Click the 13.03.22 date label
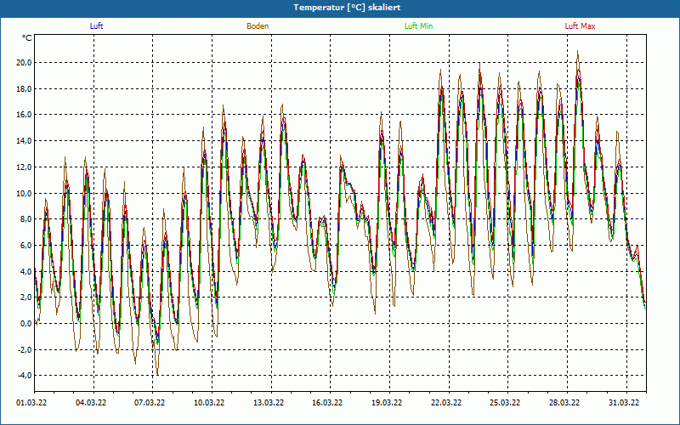 269,403
